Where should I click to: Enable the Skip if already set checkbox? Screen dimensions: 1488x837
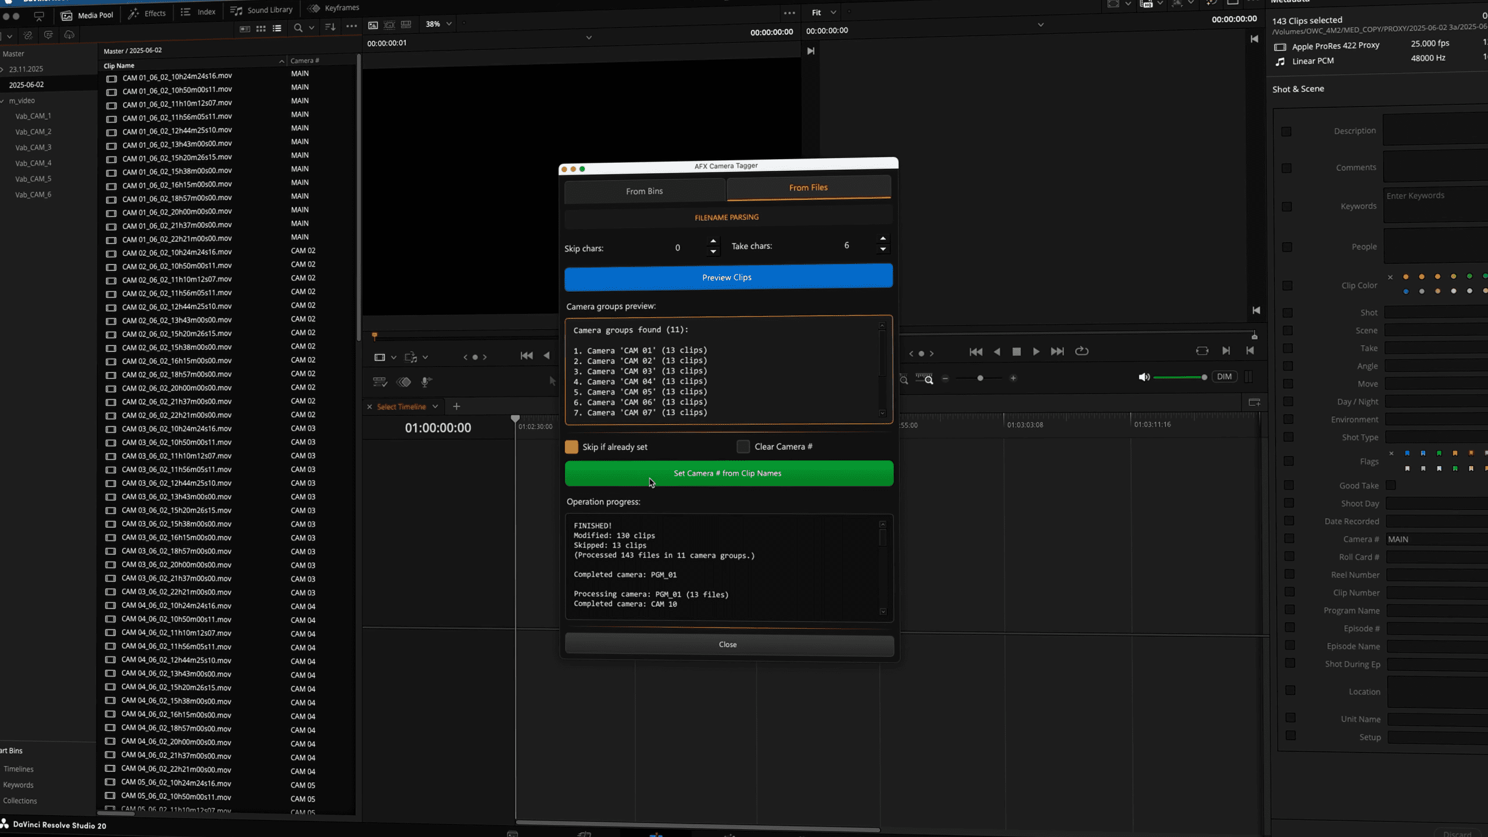click(572, 446)
